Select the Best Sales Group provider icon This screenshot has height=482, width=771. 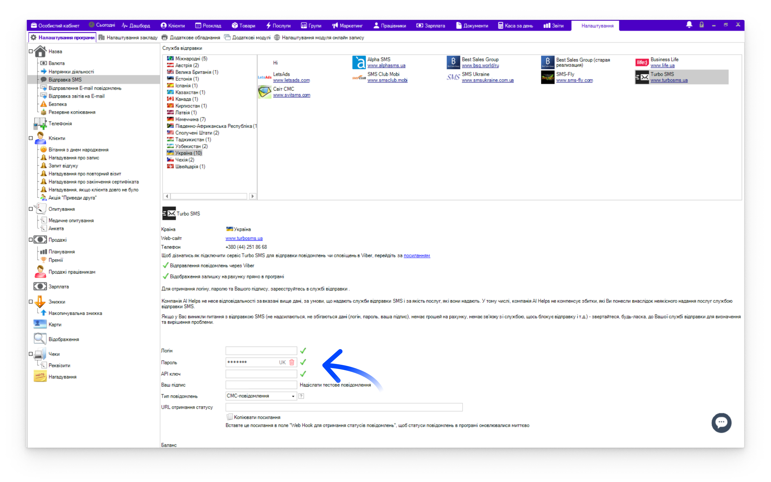(x=453, y=62)
